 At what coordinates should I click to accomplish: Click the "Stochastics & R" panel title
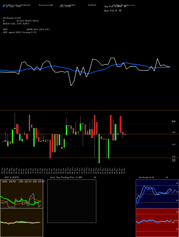[x=146, y=177]
